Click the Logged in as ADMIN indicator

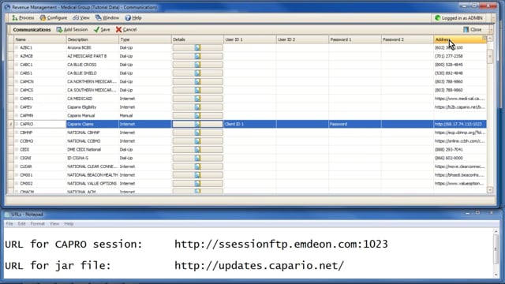459,18
